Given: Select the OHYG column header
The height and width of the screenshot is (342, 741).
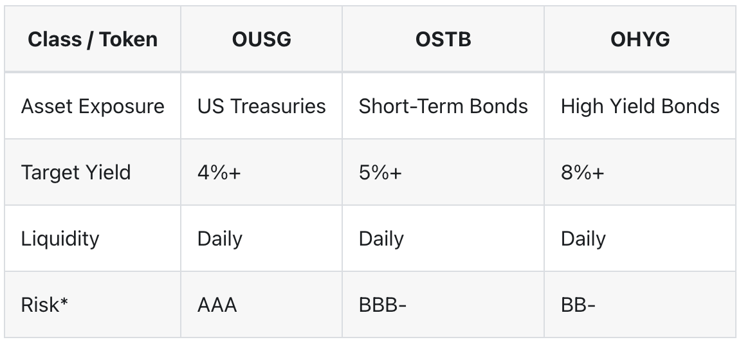Looking at the screenshot, I should point(640,39).
